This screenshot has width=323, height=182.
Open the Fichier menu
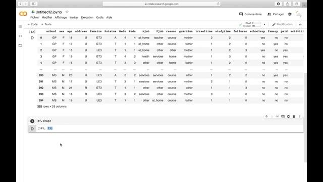tap(35, 18)
